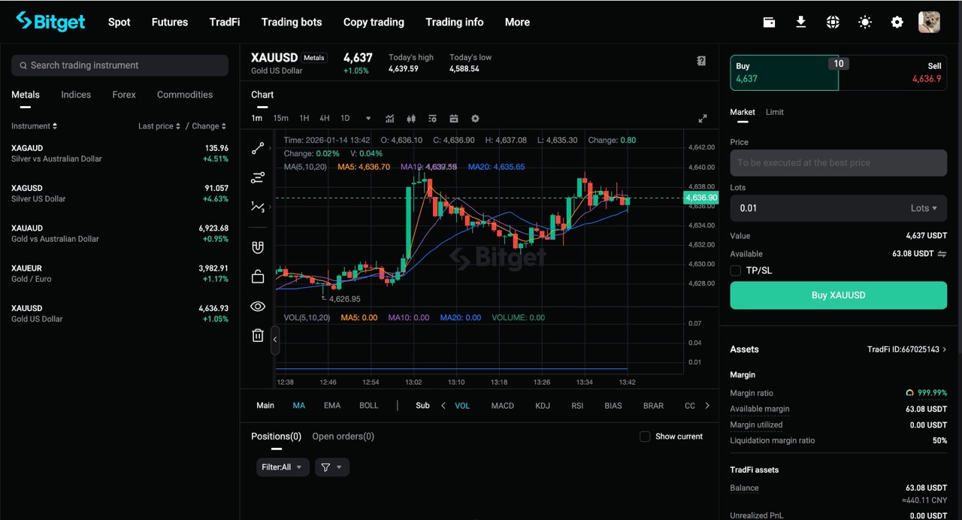Switch chart to candlestick style icon

pyautogui.click(x=411, y=118)
